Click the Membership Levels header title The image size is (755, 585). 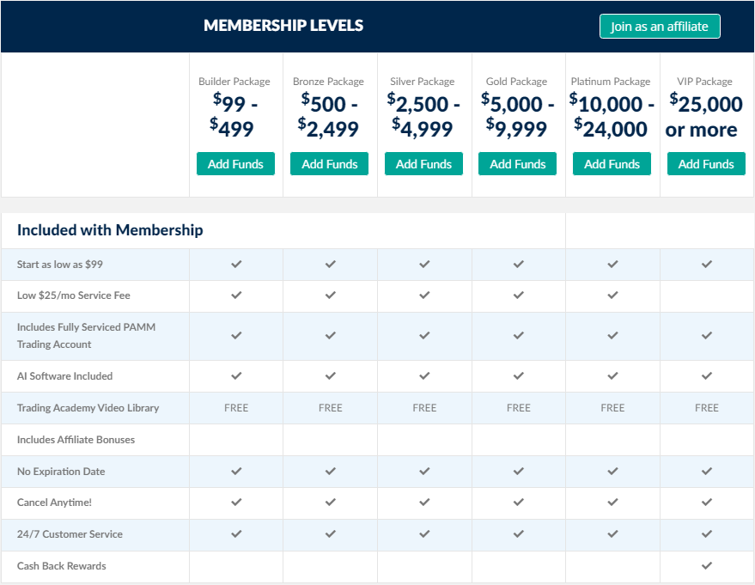pos(283,26)
